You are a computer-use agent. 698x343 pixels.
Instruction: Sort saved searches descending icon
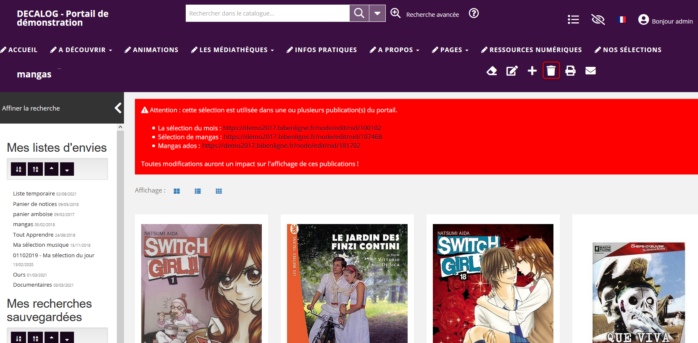pyautogui.click(x=35, y=338)
